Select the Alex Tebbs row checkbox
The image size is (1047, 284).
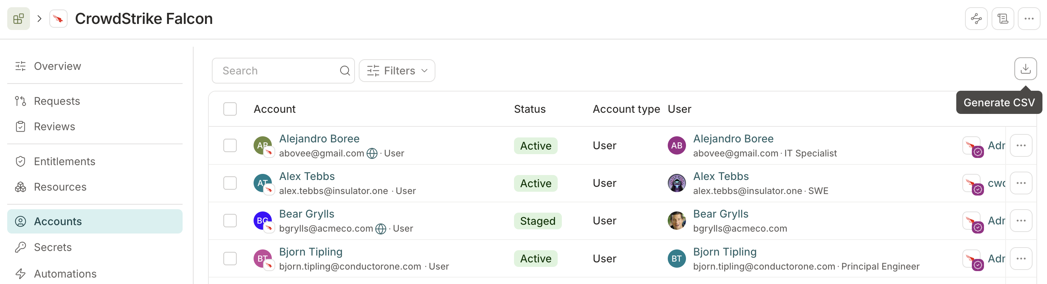(230, 183)
